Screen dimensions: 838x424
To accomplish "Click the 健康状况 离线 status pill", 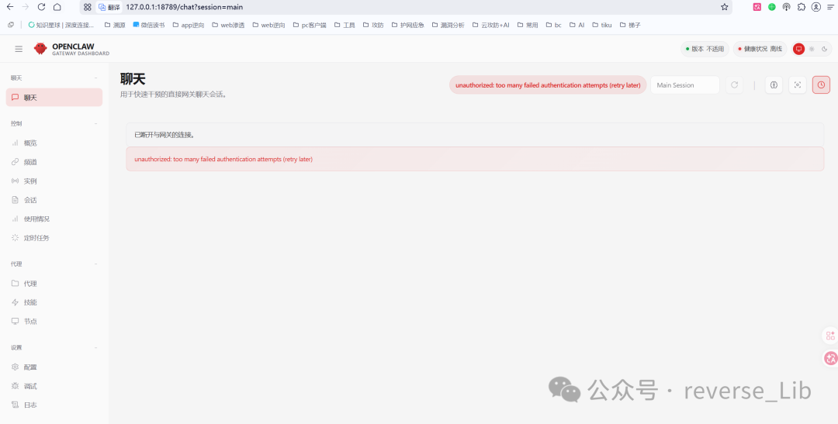I will (760, 49).
